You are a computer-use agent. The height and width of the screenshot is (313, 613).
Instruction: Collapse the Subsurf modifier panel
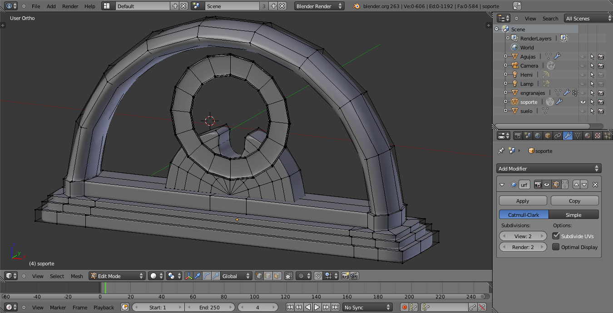point(502,185)
